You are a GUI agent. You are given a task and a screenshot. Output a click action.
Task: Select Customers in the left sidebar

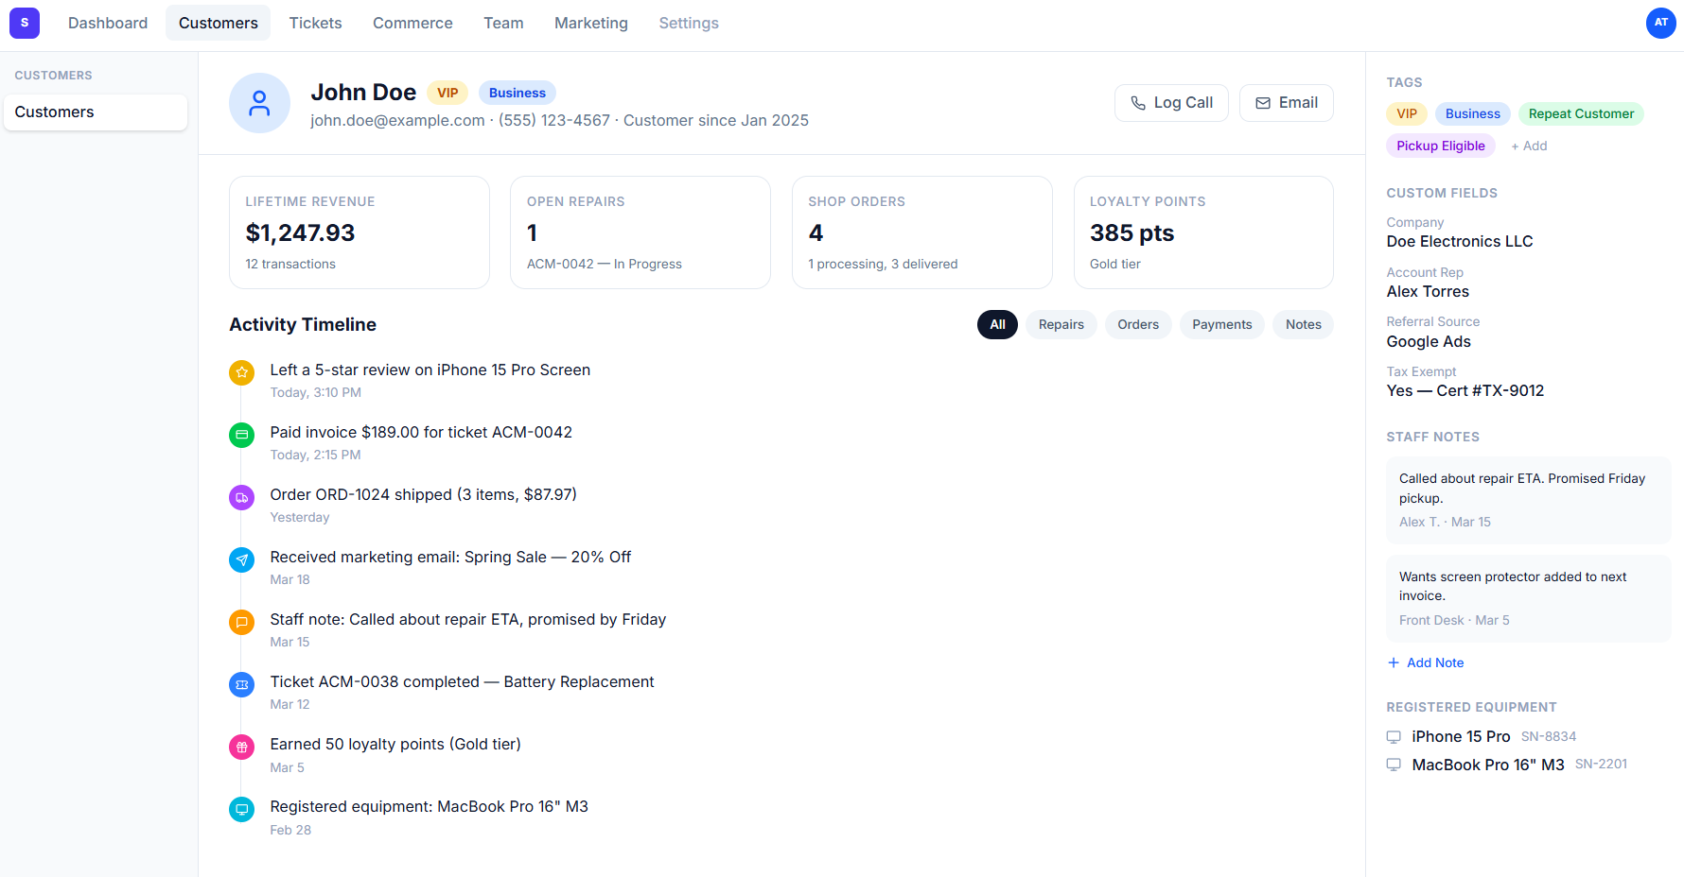click(96, 112)
